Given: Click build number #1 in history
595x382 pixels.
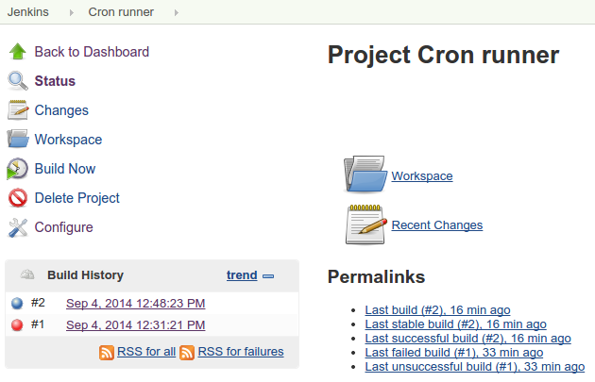Looking at the screenshot, I should pos(38,324).
